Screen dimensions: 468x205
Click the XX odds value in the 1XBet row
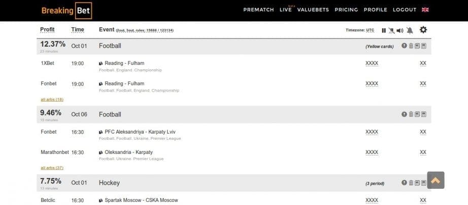coord(423,63)
